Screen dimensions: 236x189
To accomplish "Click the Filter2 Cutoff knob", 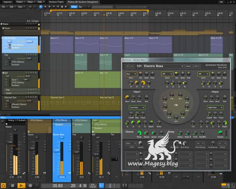I will pos(209,113).
